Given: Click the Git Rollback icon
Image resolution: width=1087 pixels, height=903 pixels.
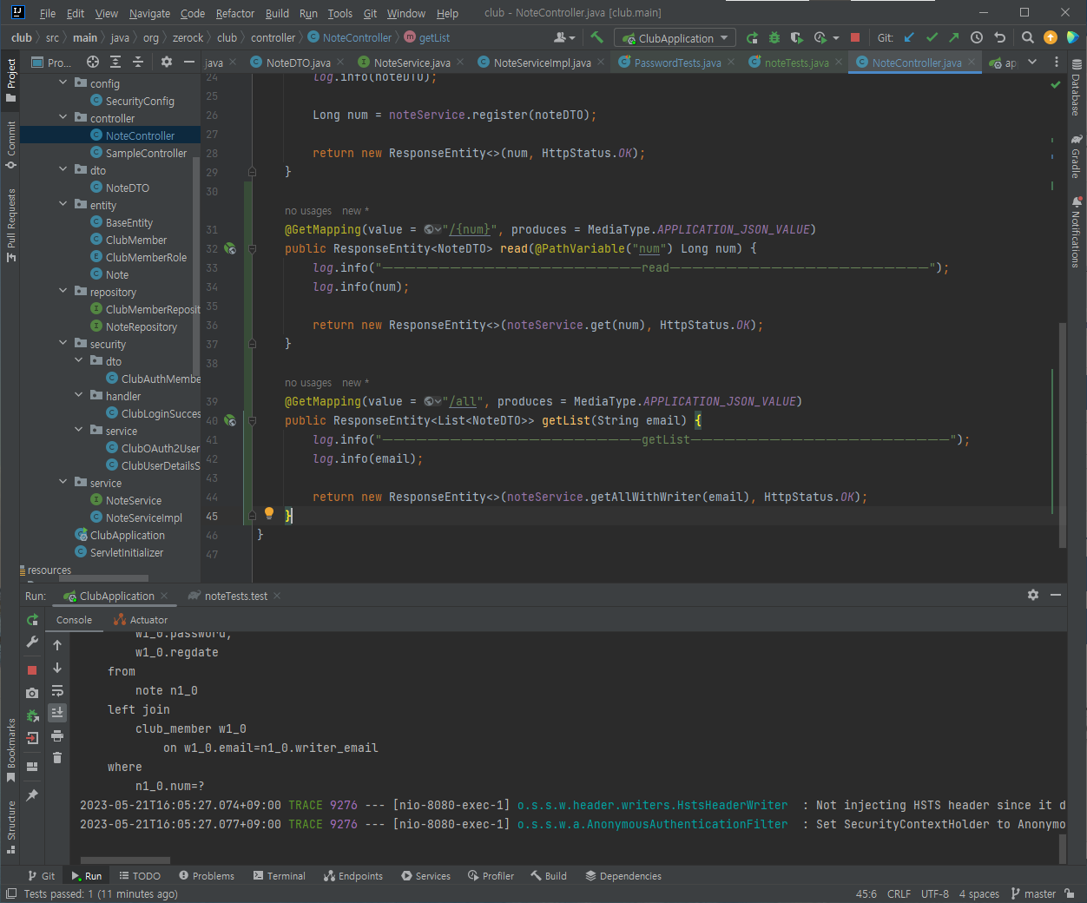Looking at the screenshot, I should [x=999, y=37].
